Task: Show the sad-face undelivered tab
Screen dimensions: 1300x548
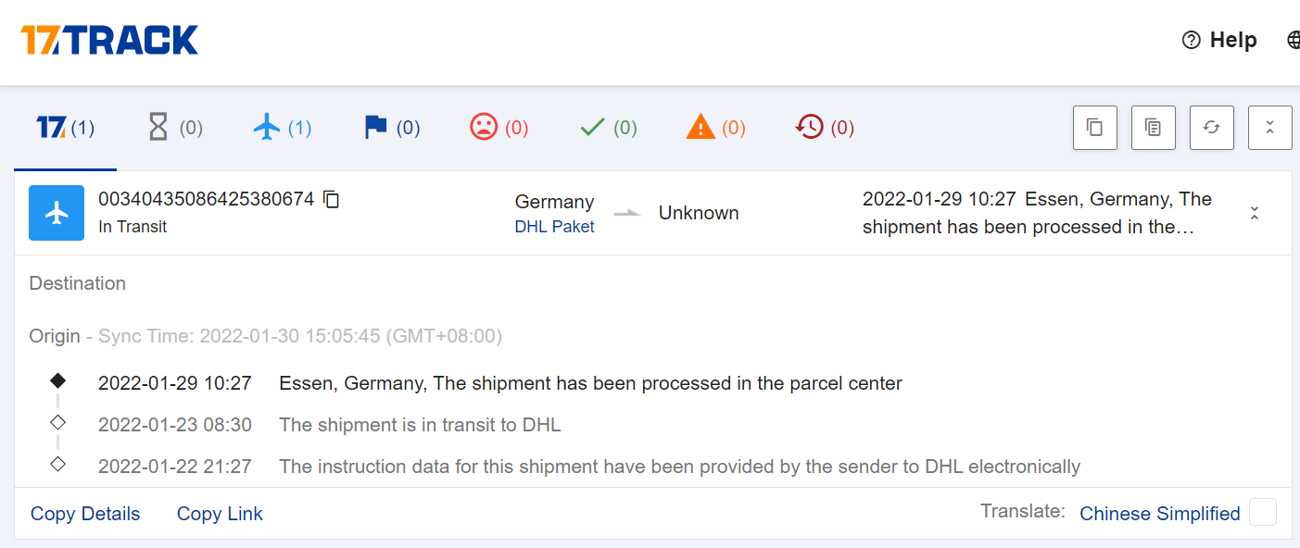Action: point(499,128)
